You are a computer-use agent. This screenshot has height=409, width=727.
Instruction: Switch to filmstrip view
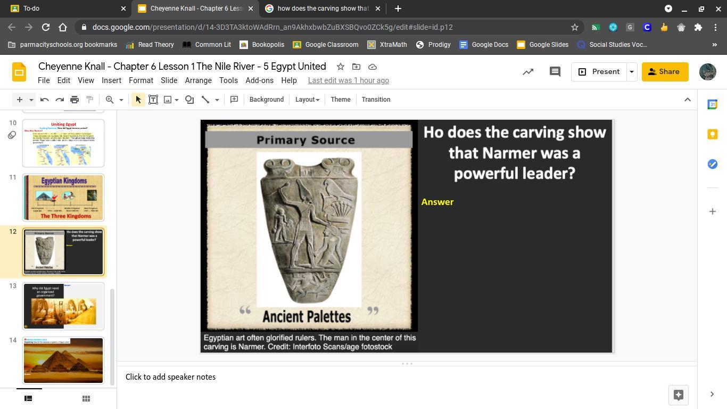pos(29,398)
